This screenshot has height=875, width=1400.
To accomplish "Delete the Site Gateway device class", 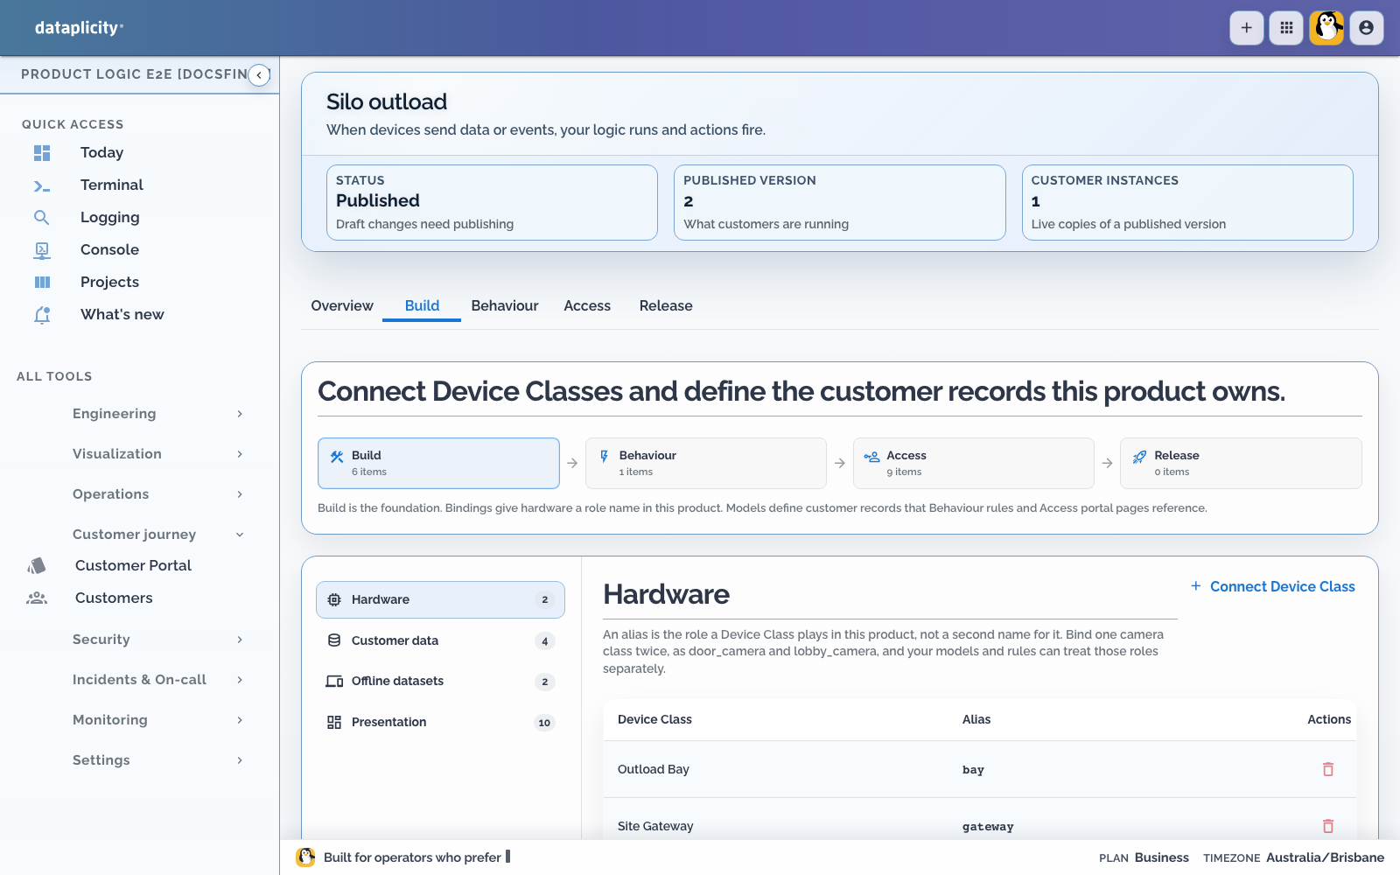I will [x=1328, y=826].
